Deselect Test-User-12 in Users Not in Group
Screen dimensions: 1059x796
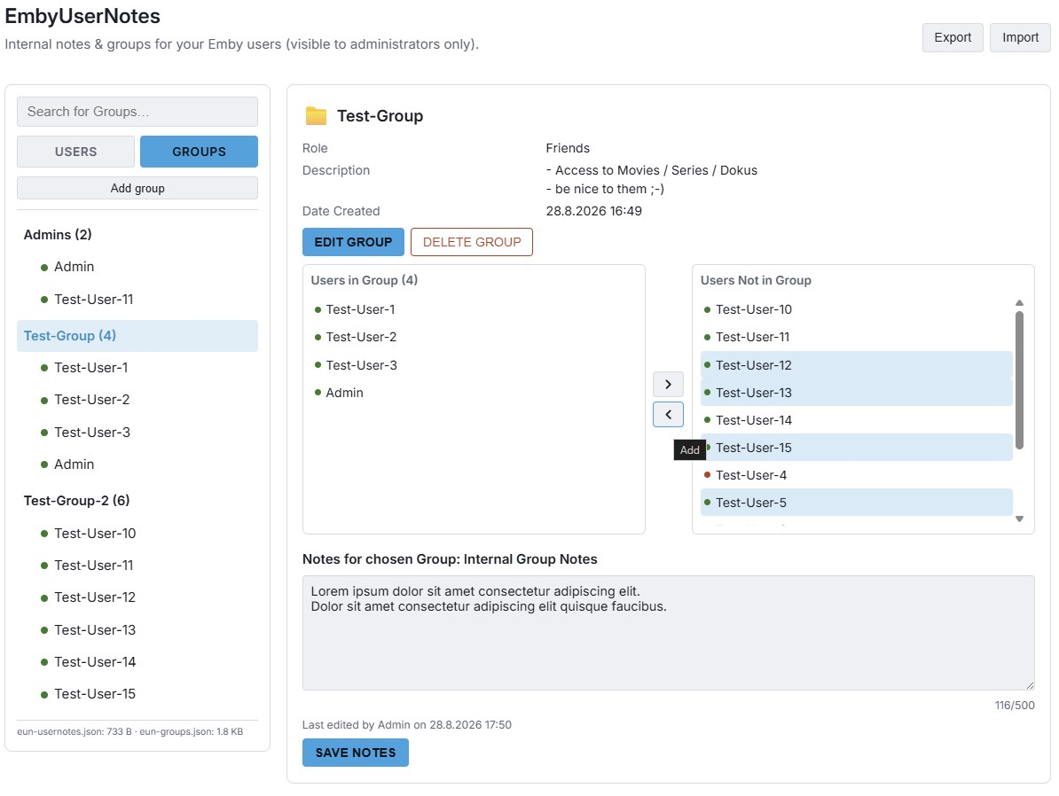tap(857, 365)
